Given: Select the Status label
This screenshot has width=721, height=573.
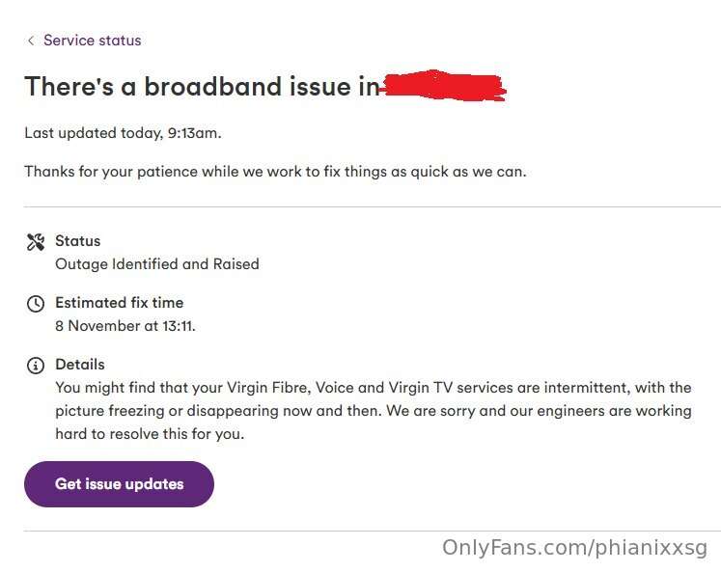Looking at the screenshot, I should pyautogui.click(x=77, y=241).
